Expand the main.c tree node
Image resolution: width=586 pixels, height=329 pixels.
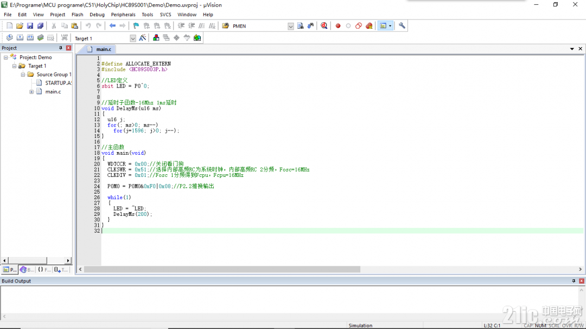point(31,91)
